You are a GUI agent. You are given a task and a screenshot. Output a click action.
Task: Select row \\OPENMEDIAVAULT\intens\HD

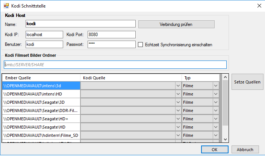point(41,94)
